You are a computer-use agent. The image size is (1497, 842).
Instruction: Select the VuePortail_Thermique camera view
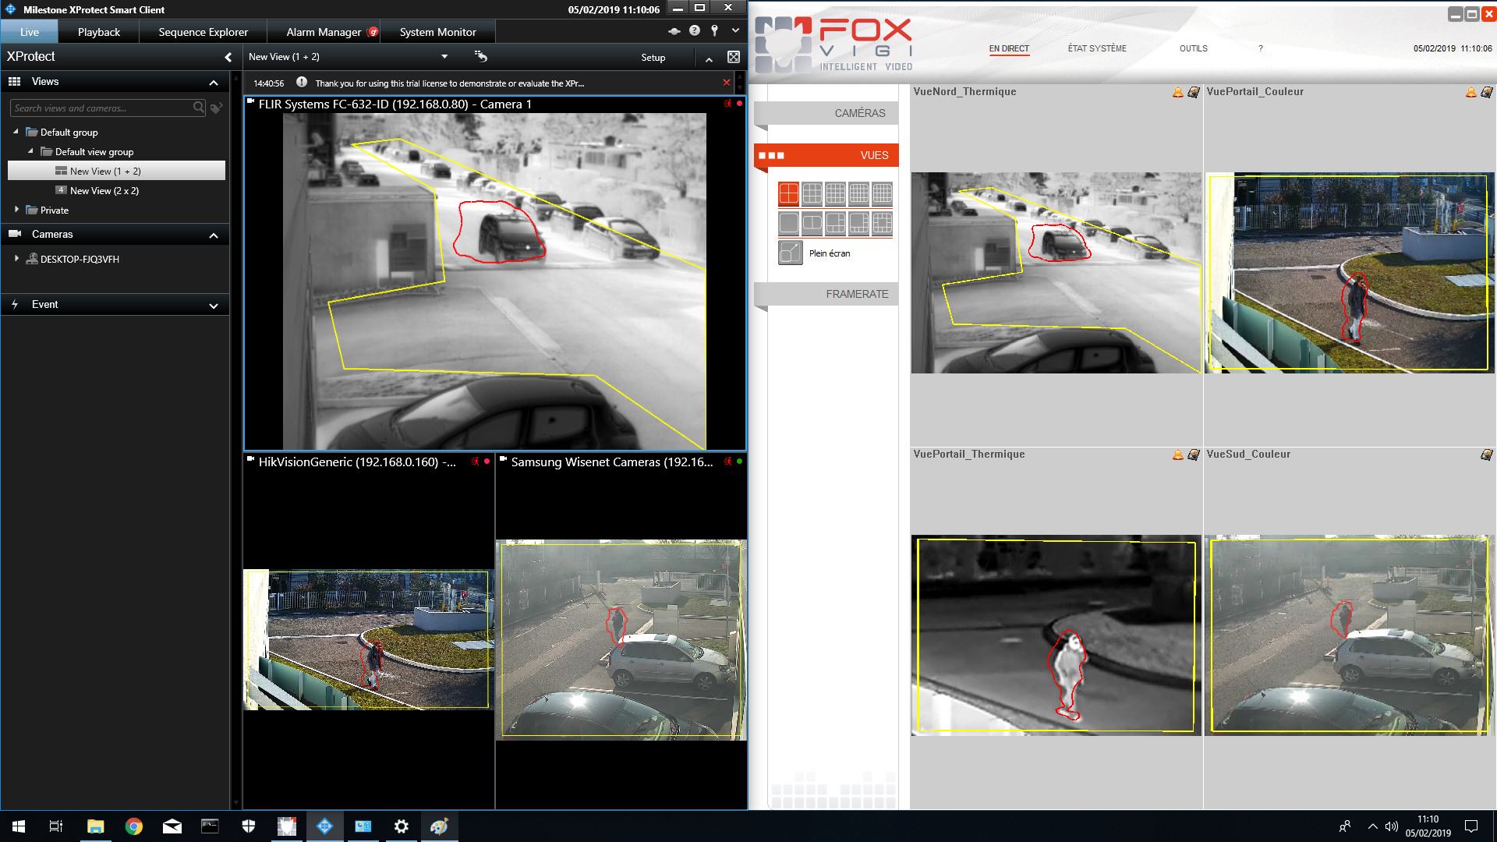click(1056, 635)
